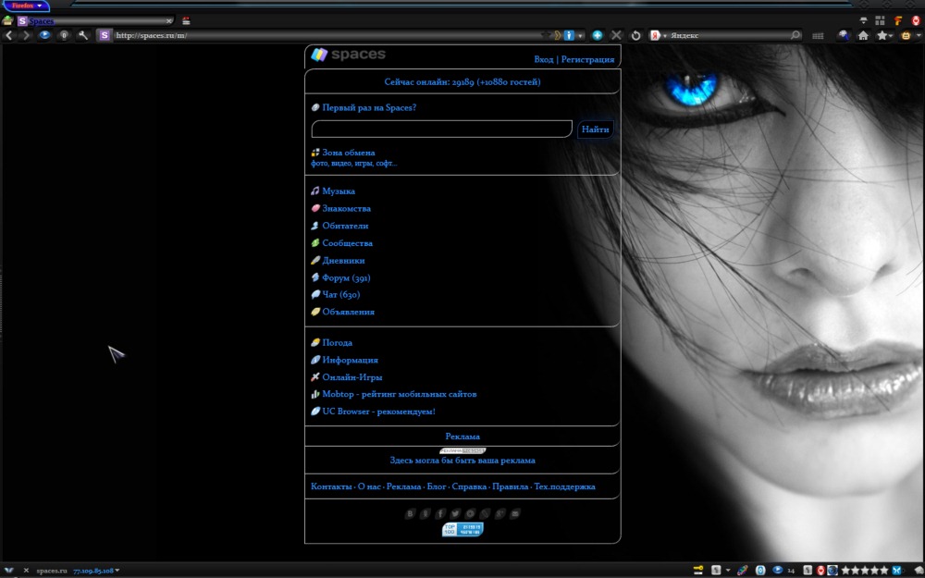Screen dimensions: 925x578
Task: Click the Найти search button
Action: (x=595, y=129)
